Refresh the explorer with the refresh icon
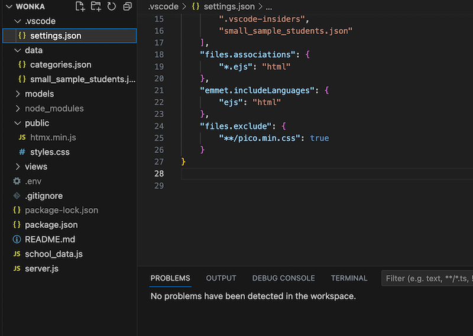The height and width of the screenshot is (336, 473). [112, 7]
